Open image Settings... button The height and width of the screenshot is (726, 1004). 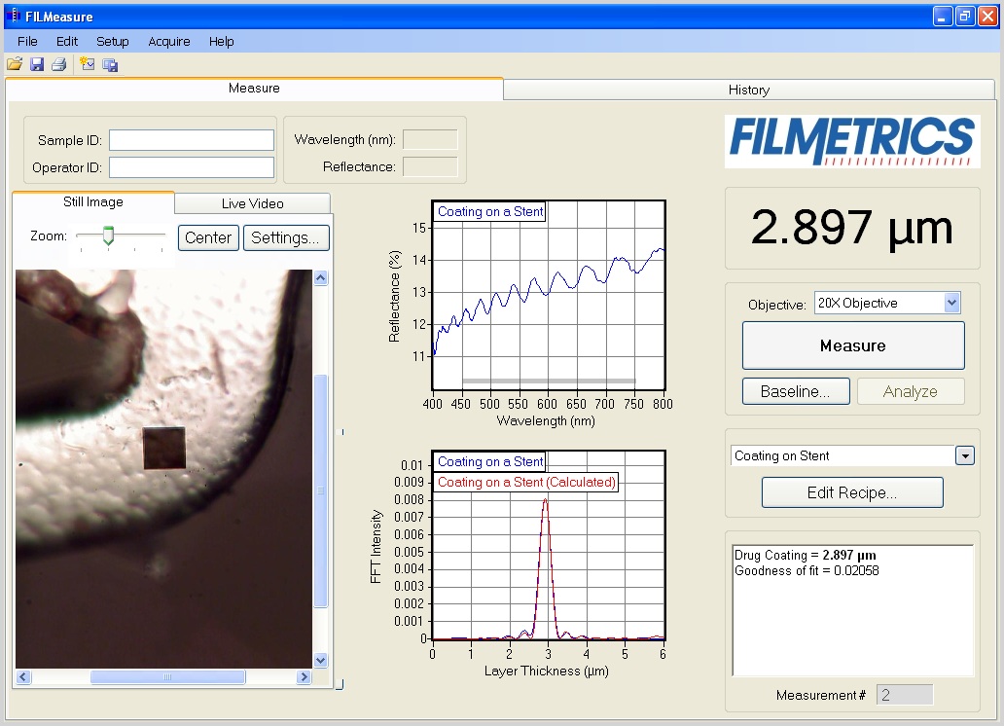click(286, 237)
